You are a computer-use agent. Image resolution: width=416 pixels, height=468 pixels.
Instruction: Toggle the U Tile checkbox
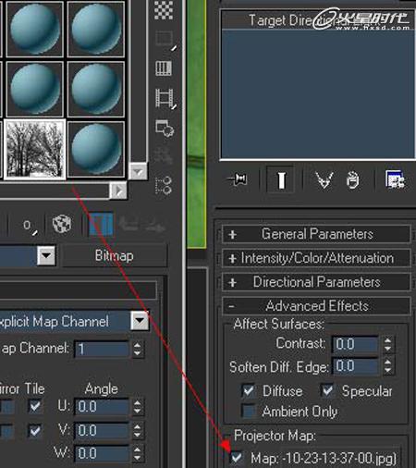35,406
